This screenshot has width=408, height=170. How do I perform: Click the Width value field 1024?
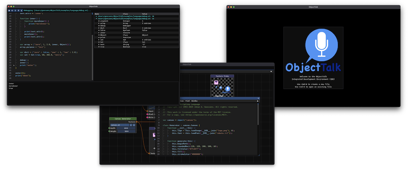pos(126,128)
